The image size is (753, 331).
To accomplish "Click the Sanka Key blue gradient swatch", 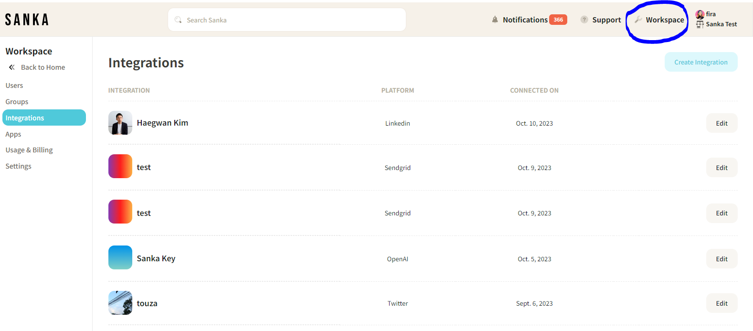I will pos(120,258).
